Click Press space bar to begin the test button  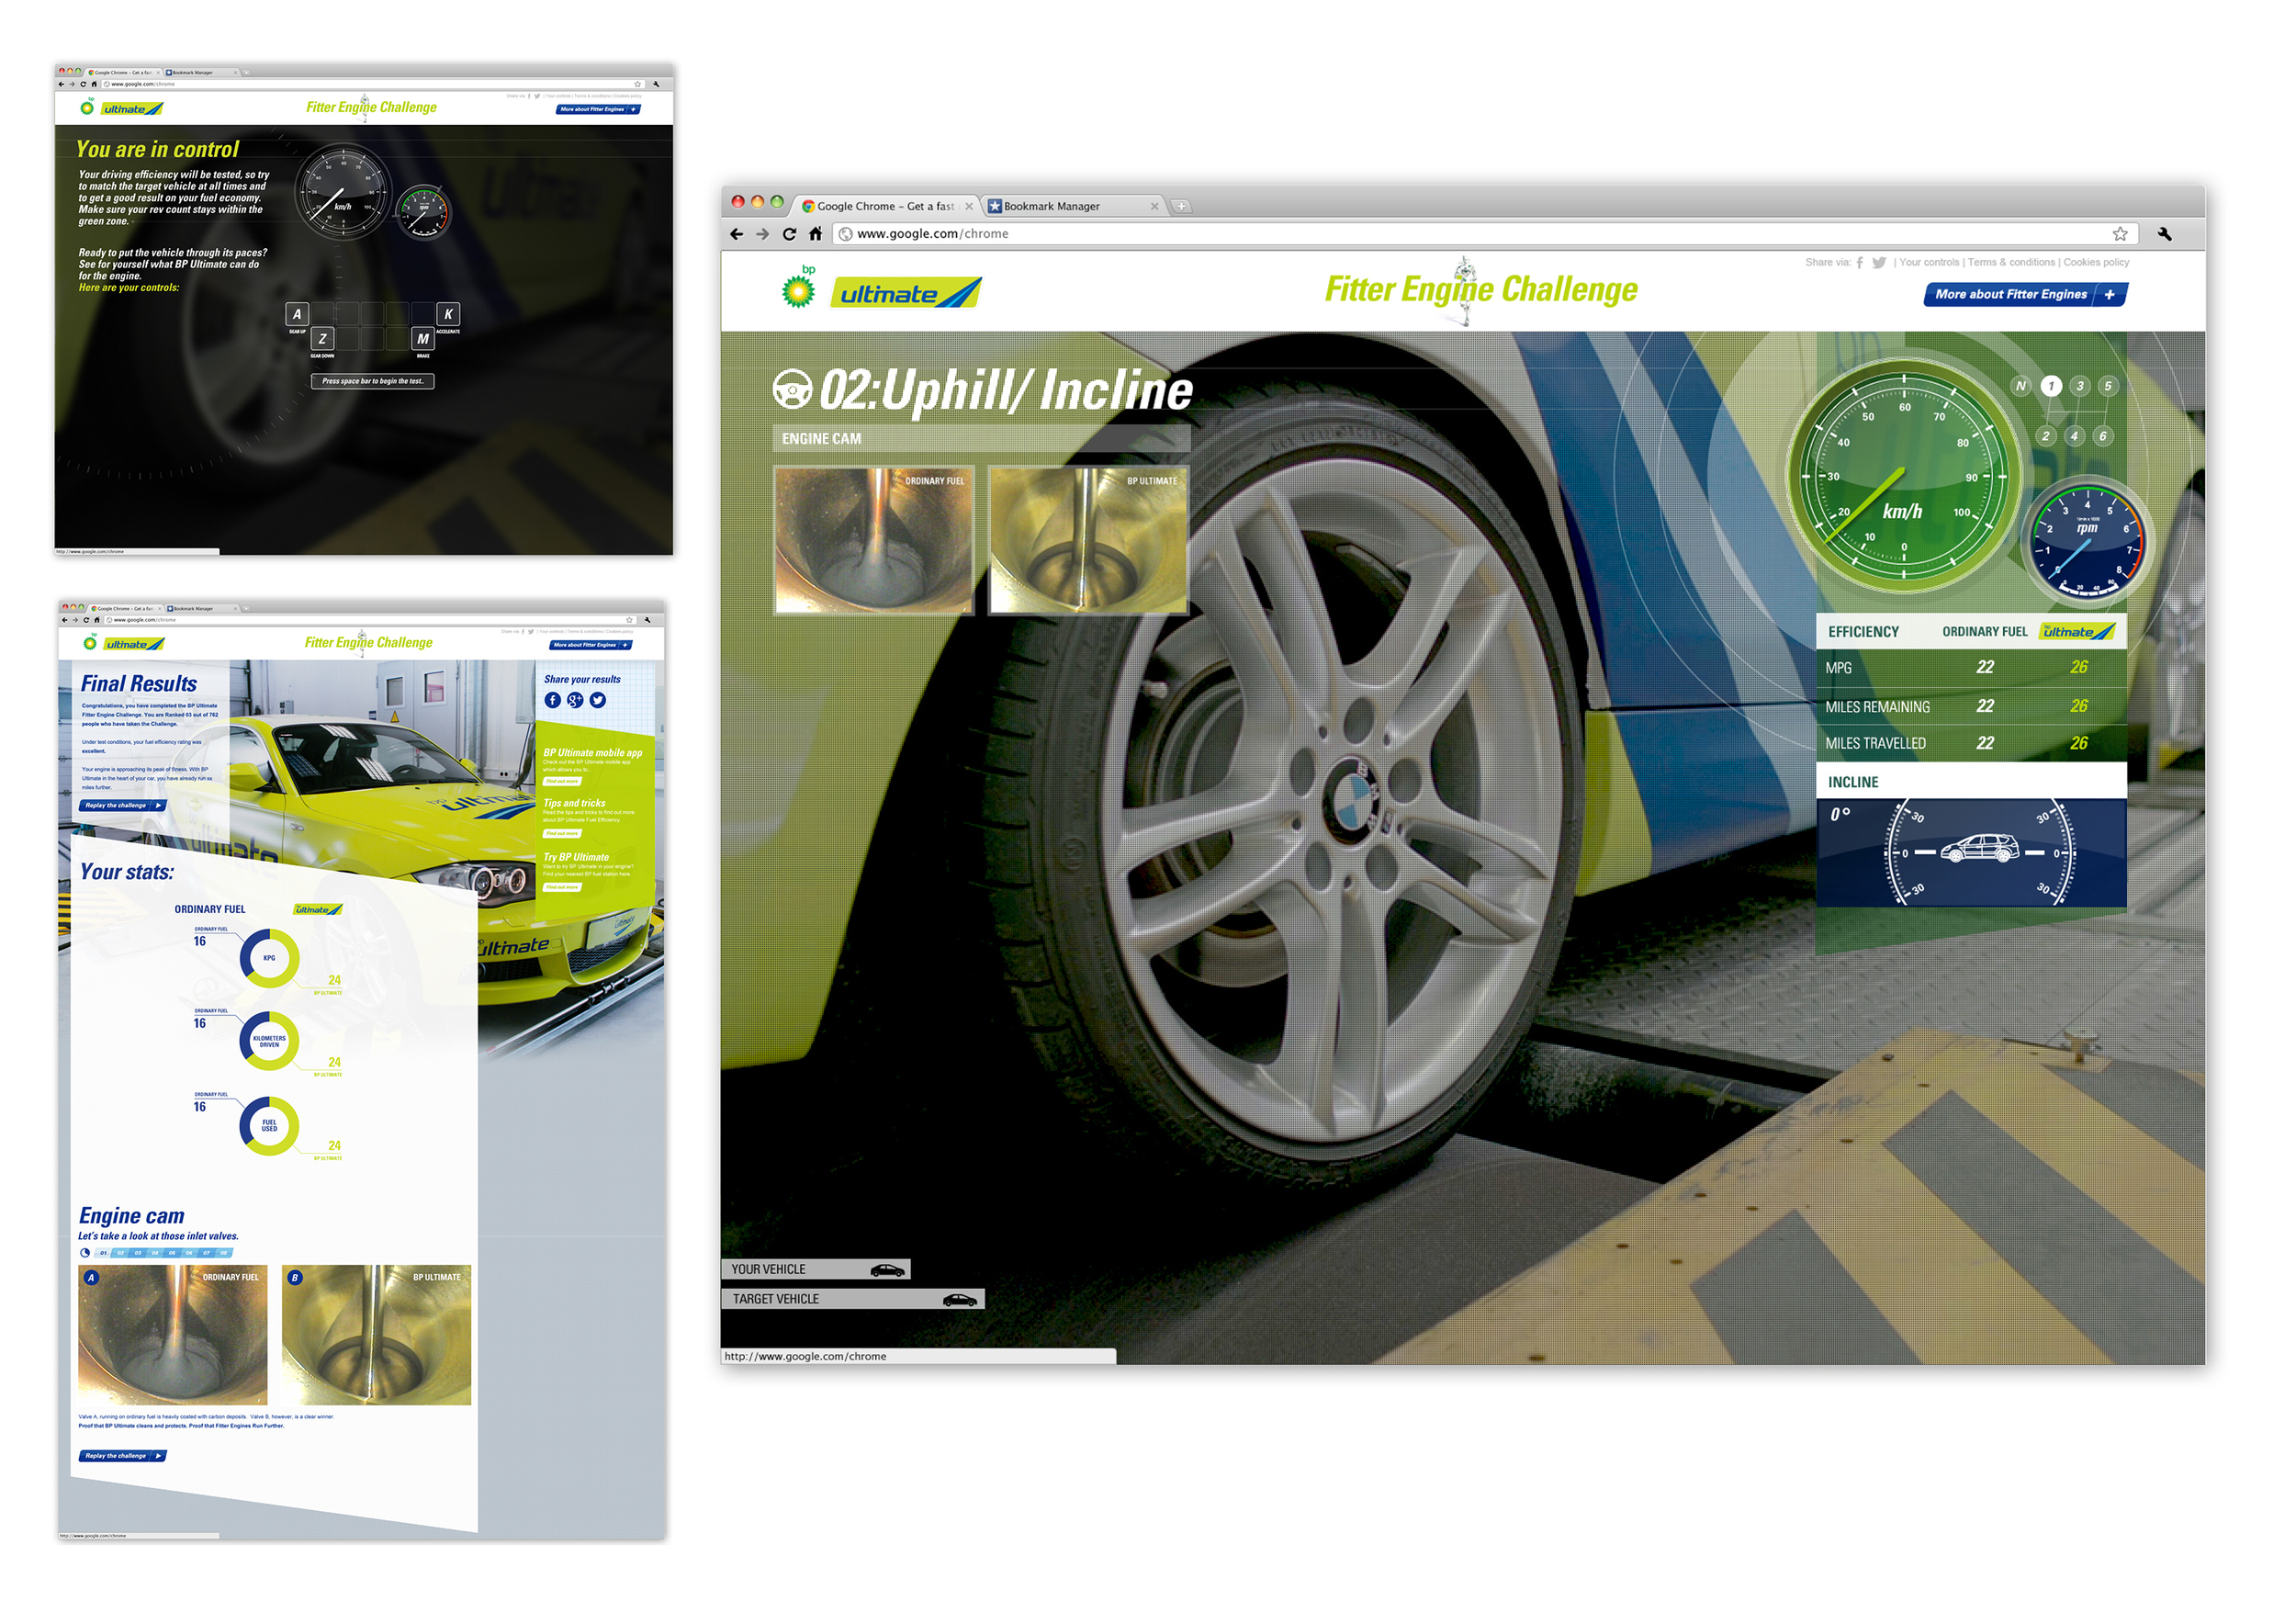click(372, 381)
